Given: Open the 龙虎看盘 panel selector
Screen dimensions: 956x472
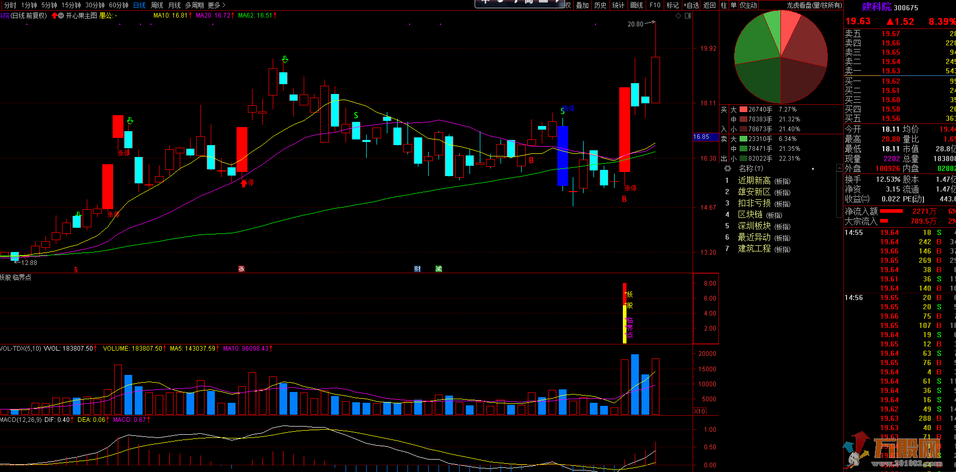Looking at the screenshot, I should pyautogui.click(x=814, y=5).
